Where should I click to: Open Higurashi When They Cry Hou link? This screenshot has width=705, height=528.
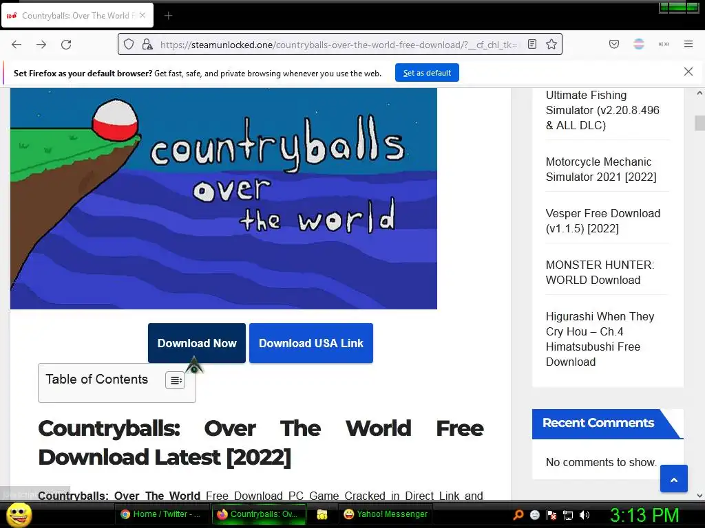(600, 339)
